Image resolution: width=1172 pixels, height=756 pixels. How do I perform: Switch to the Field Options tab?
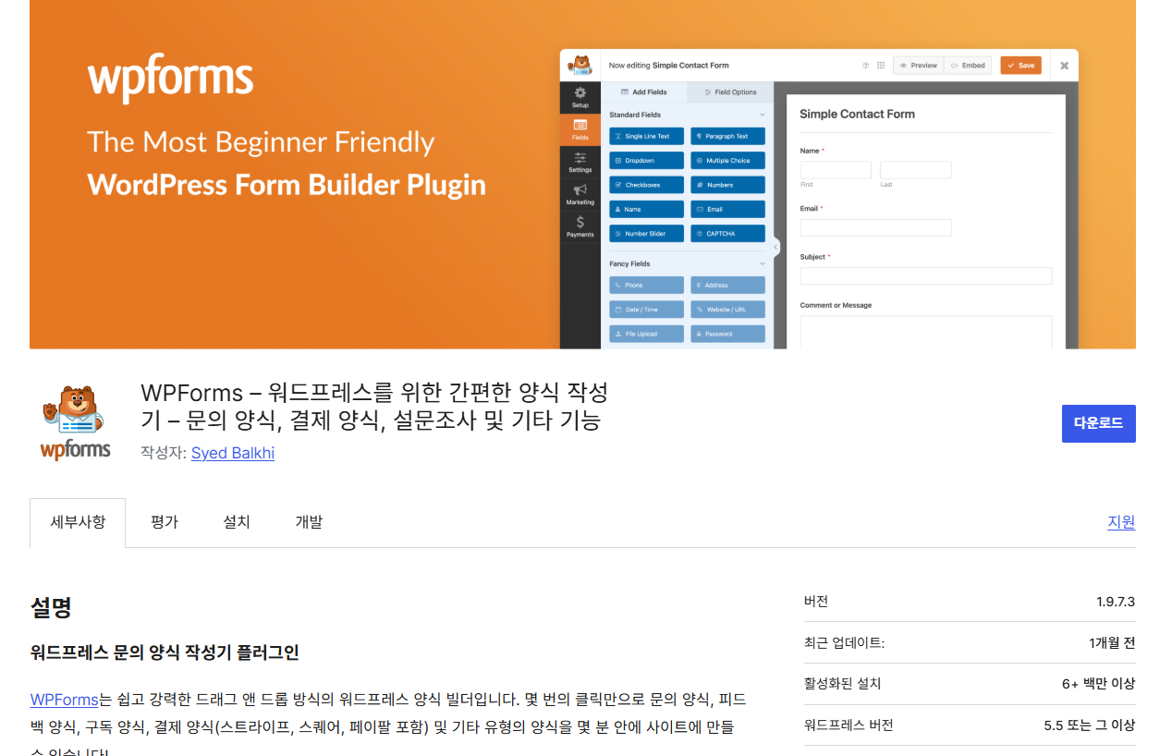(x=730, y=92)
